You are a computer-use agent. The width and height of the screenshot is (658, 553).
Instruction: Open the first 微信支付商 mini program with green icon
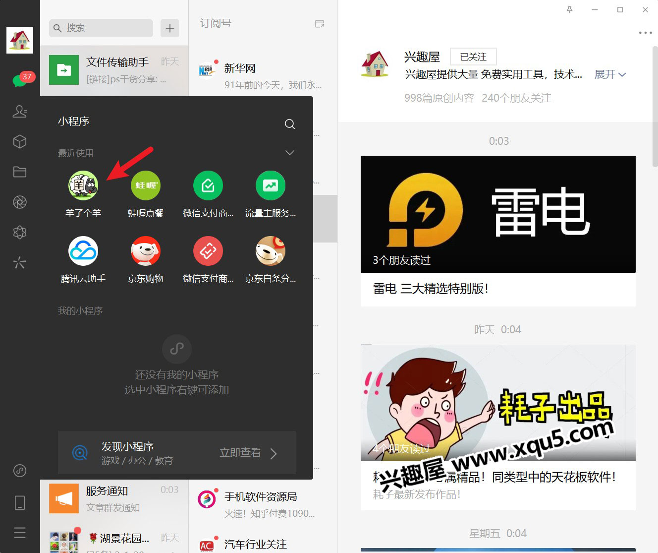(208, 194)
